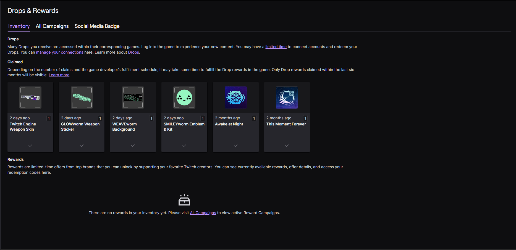The height and width of the screenshot is (250, 516).
Task: Open All Campaigns link in rewards message
Action: [203, 213]
